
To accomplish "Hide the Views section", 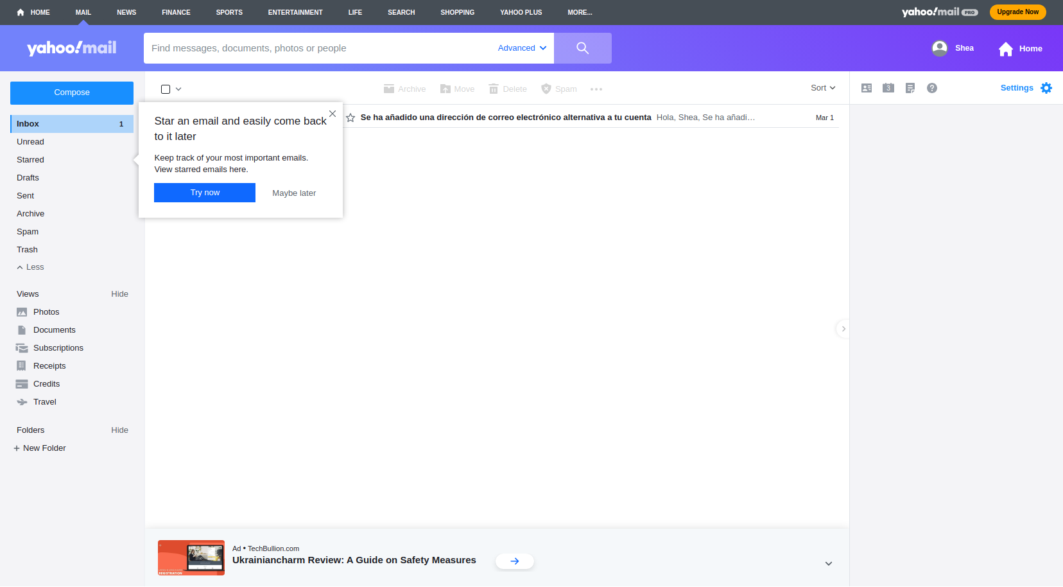I will pyautogui.click(x=119, y=294).
